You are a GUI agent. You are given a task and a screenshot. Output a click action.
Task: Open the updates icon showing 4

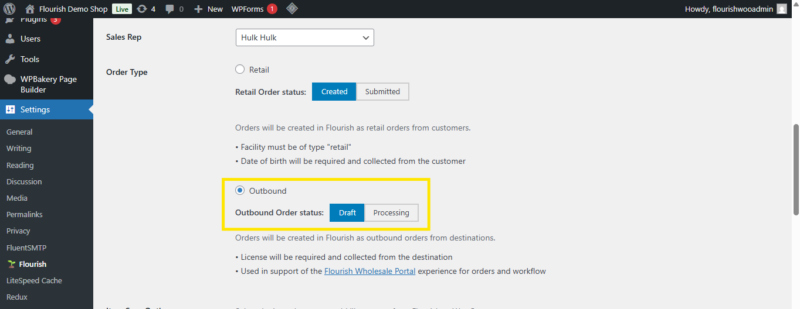point(141,9)
